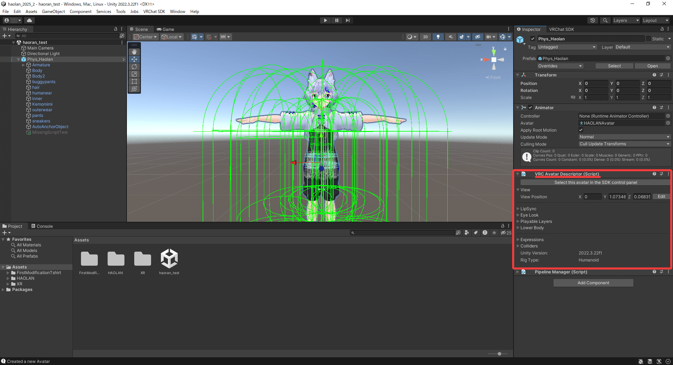Expand the Expressions section

tap(518, 240)
